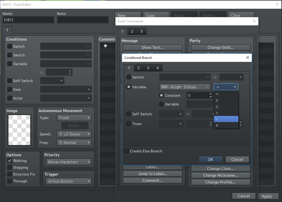Uncheck the Walking option
This screenshot has width=282, height=202.
click(x=10, y=161)
